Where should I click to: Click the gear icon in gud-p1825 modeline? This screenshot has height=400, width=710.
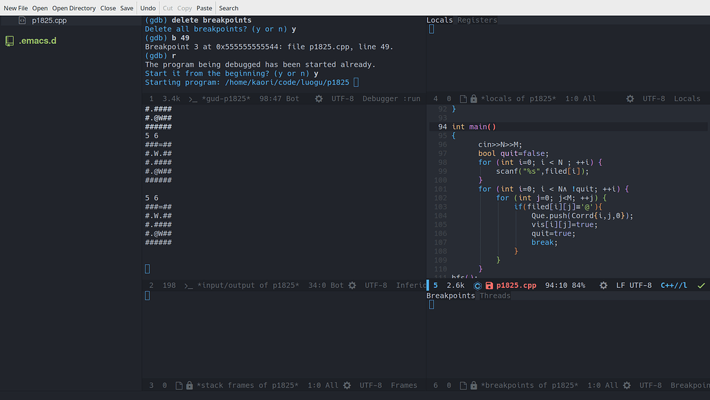pyautogui.click(x=317, y=98)
